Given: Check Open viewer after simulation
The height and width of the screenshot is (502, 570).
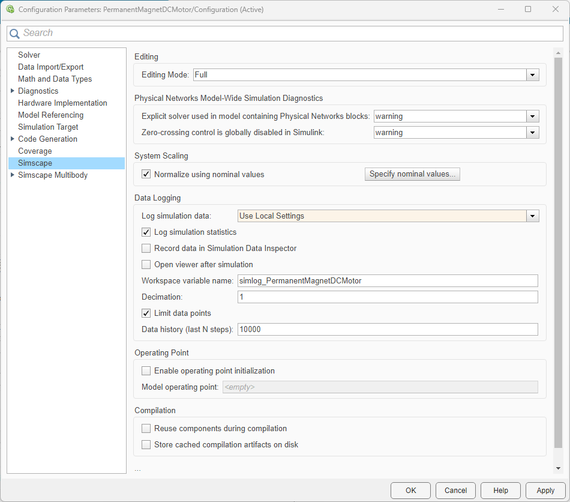Looking at the screenshot, I should click(x=146, y=264).
